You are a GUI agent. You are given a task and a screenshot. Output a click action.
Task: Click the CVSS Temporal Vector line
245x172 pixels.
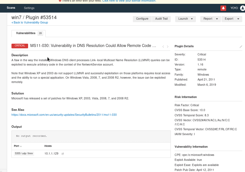click(x=206, y=129)
